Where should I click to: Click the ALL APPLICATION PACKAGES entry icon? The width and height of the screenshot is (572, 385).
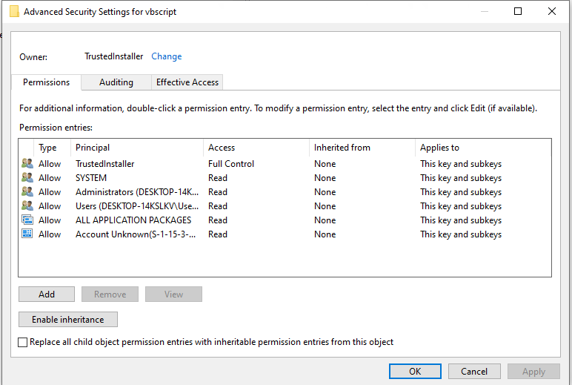coord(27,220)
